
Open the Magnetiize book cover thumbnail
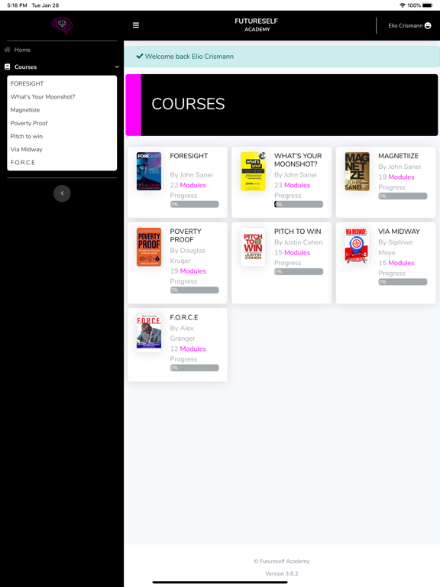(357, 171)
